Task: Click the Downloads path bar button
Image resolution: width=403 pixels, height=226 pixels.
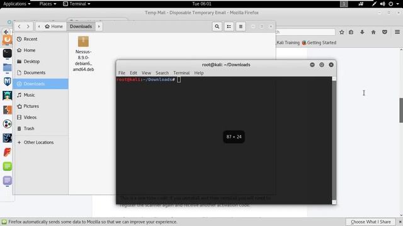Action: pyautogui.click(x=81, y=26)
